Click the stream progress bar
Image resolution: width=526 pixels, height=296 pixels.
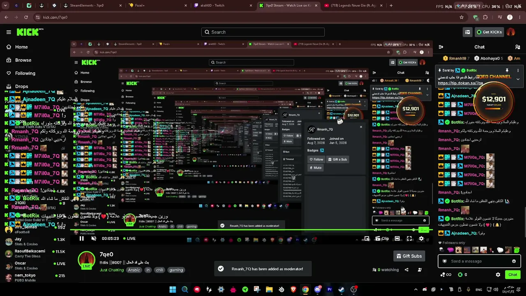click(251, 230)
